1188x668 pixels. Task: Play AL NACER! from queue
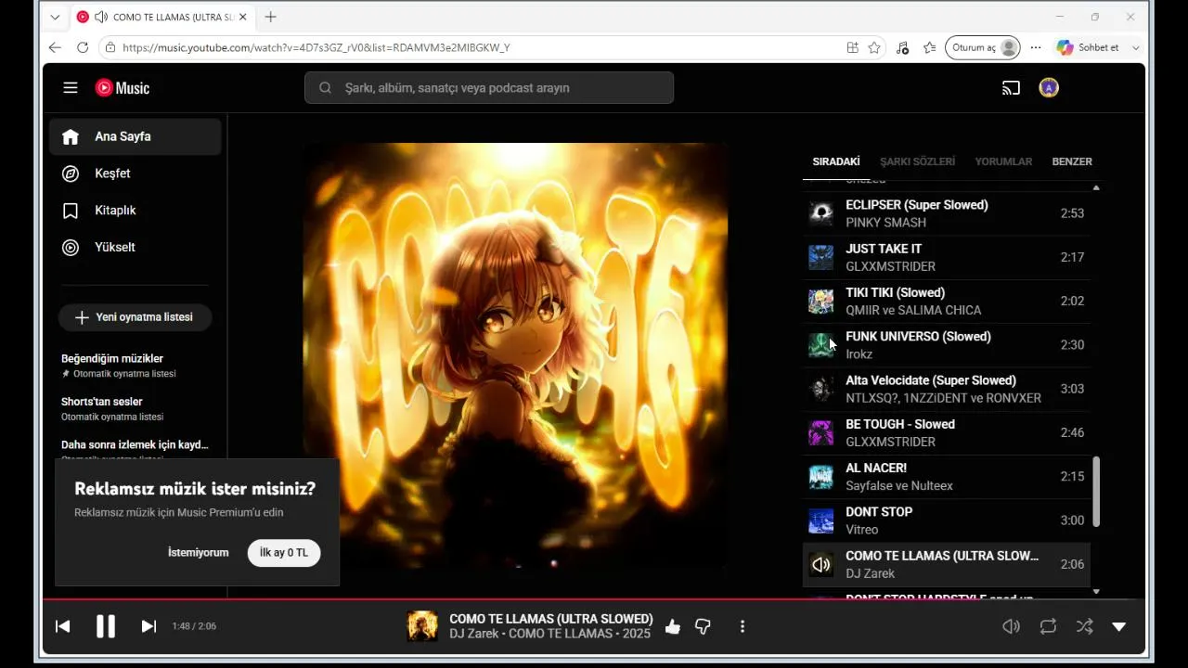point(947,477)
